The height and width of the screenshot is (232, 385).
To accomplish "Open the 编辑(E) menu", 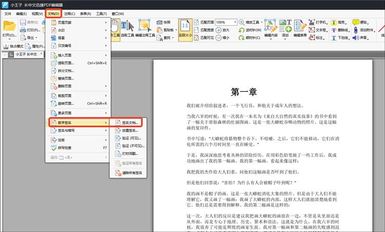I will click(22, 14).
